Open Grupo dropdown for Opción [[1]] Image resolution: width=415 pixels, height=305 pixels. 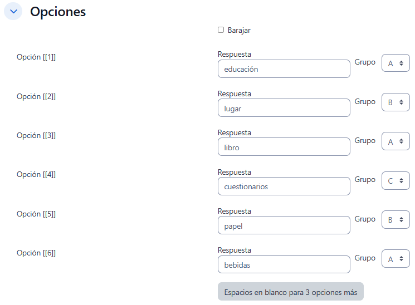coord(396,63)
